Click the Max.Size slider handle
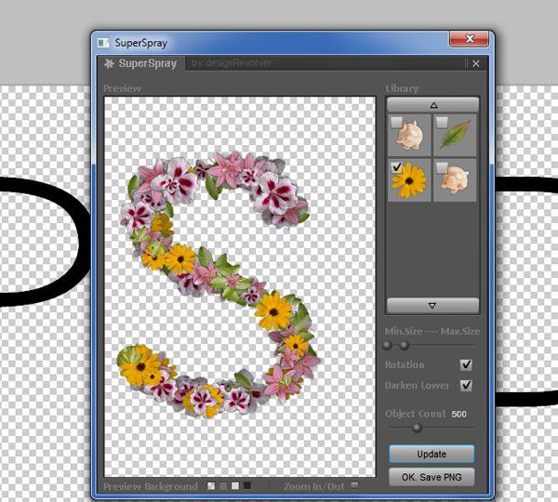Viewport: 558px width, 502px height. coord(404,345)
